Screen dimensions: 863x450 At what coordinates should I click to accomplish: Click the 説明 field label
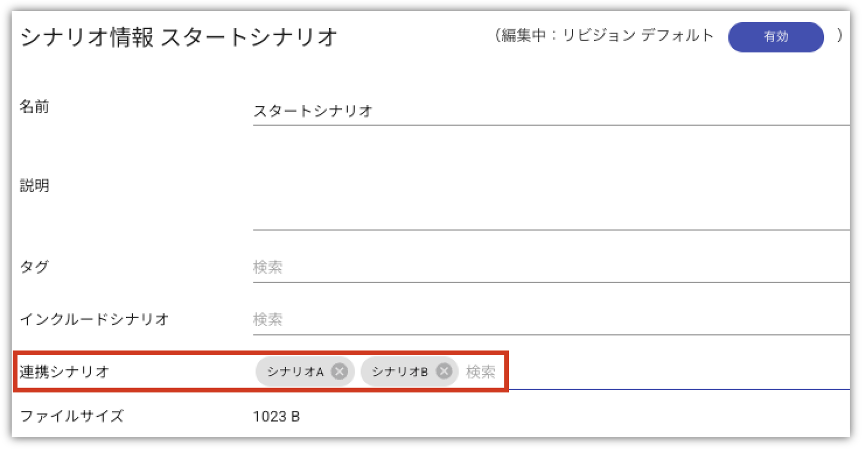[34, 186]
